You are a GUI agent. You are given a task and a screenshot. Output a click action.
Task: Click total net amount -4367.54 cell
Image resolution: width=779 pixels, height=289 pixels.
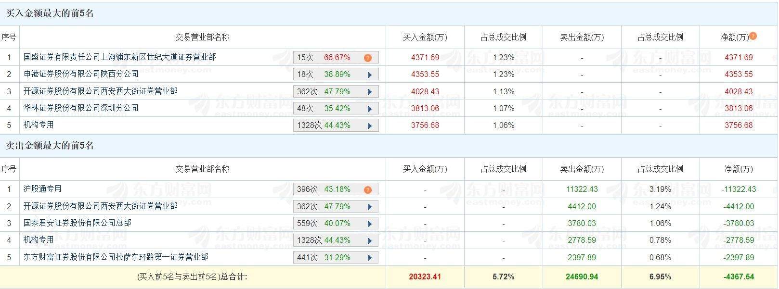coord(739,277)
